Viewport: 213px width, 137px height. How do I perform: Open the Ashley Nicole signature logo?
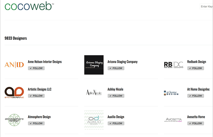click(x=94, y=92)
